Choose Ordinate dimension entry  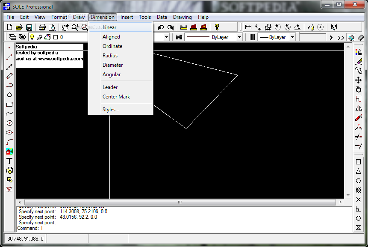(121, 46)
